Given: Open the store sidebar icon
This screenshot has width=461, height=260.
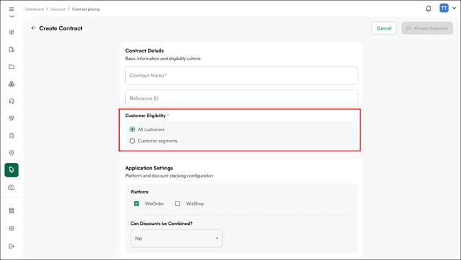Looking at the screenshot, I should pos(12,210).
